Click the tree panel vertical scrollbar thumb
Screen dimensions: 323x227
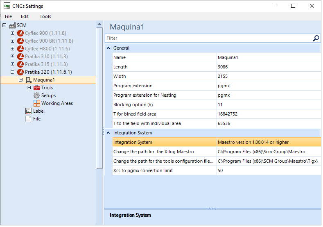click(99, 98)
